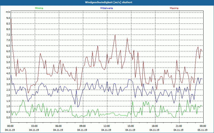Click the 06:00 time label
The height and width of the screenshot is (133, 214).
(59, 126)
